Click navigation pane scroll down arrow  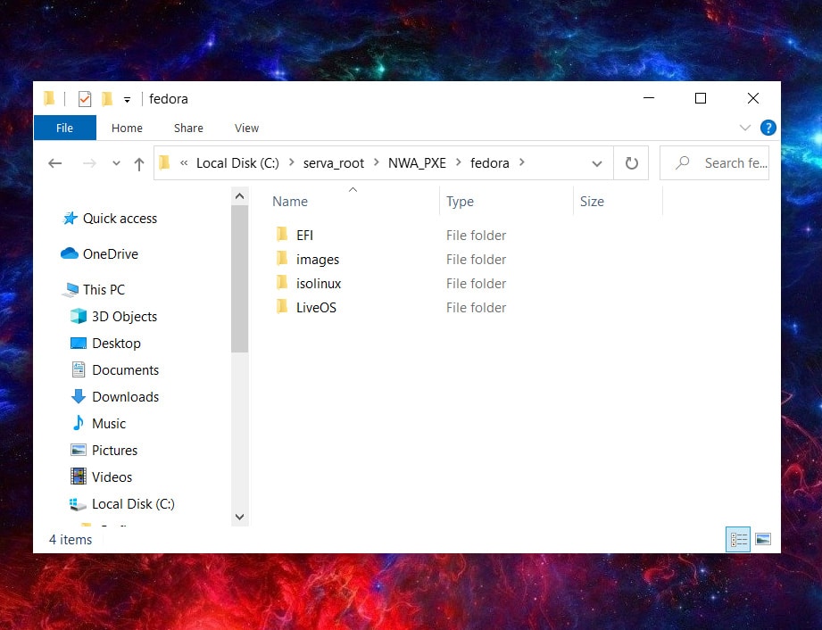point(239,518)
